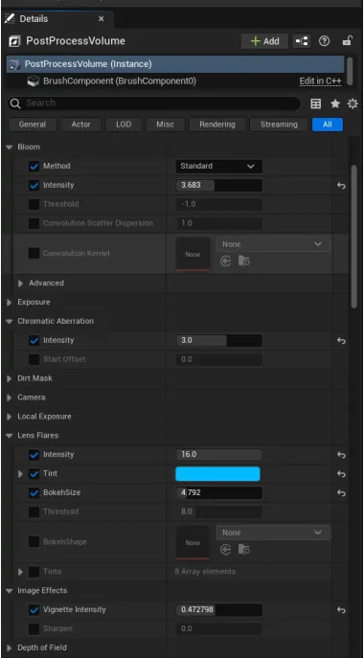Click PostProcessVolume actor icon in header
The width and height of the screenshot is (364, 658).
coord(14,41)
